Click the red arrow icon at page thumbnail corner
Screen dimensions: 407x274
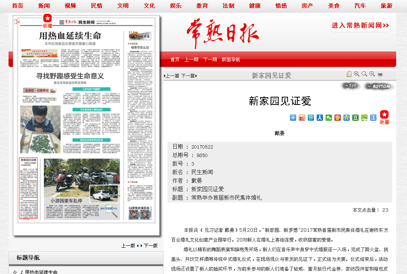pos(17,22)
